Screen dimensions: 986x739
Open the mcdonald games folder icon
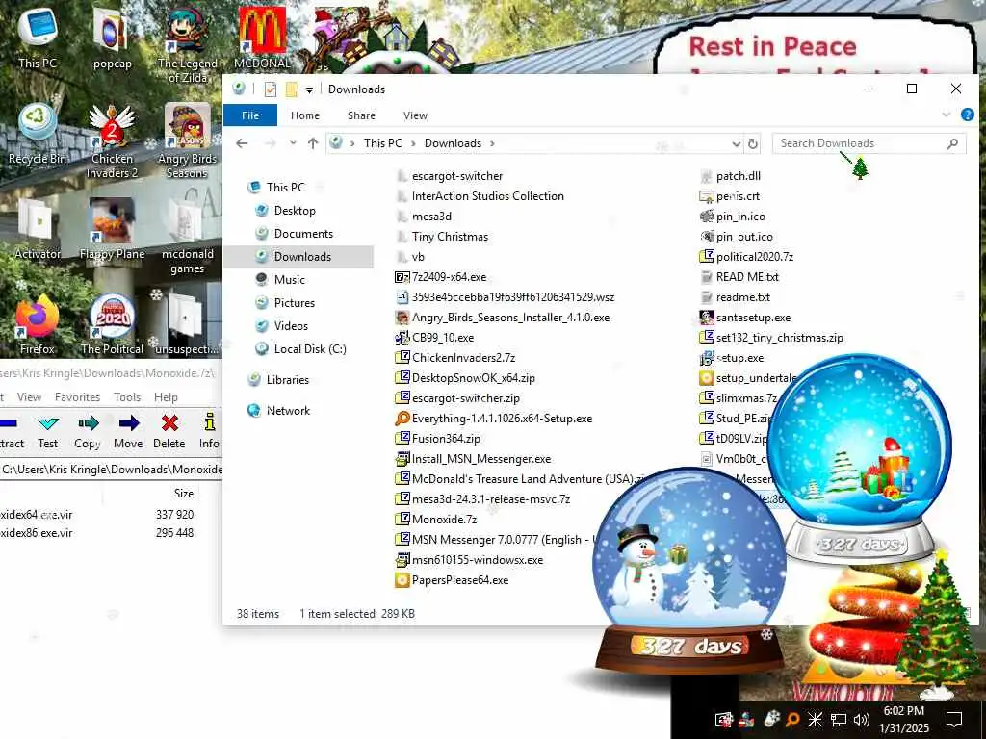point(188,237)
